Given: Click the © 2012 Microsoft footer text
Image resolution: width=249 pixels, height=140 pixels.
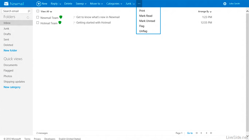Looking at the screenshot, I should (12, 139).
